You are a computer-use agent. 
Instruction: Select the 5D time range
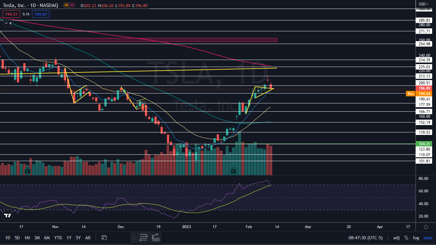[x=17, y=238]
